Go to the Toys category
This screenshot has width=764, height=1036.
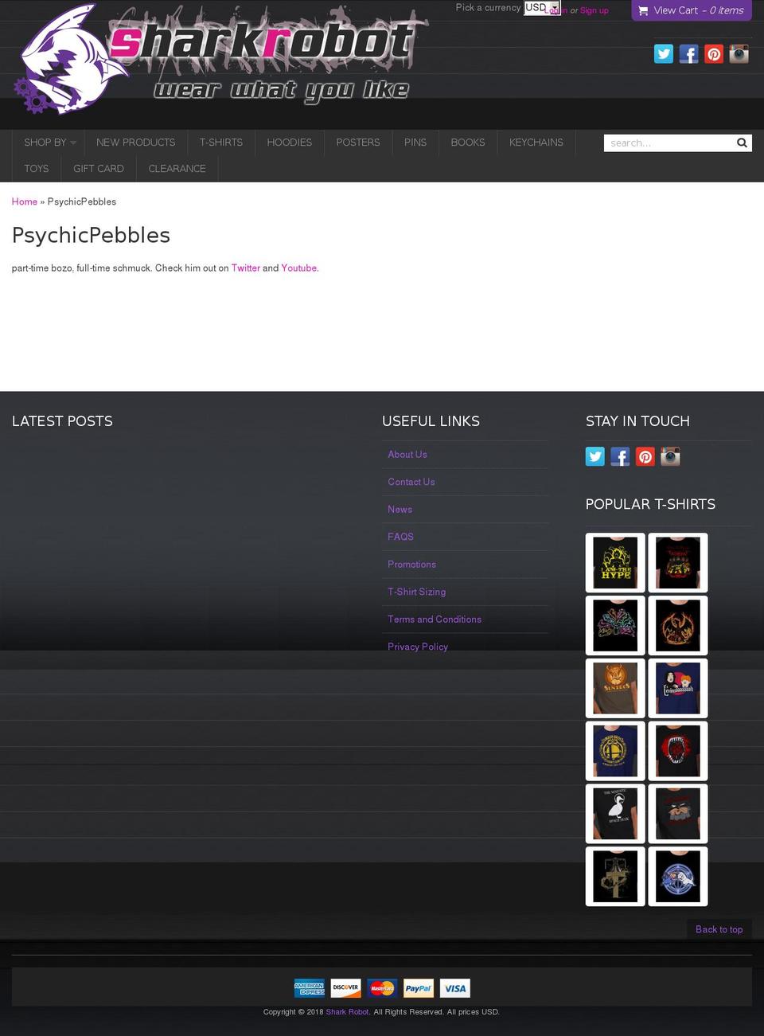37,169
